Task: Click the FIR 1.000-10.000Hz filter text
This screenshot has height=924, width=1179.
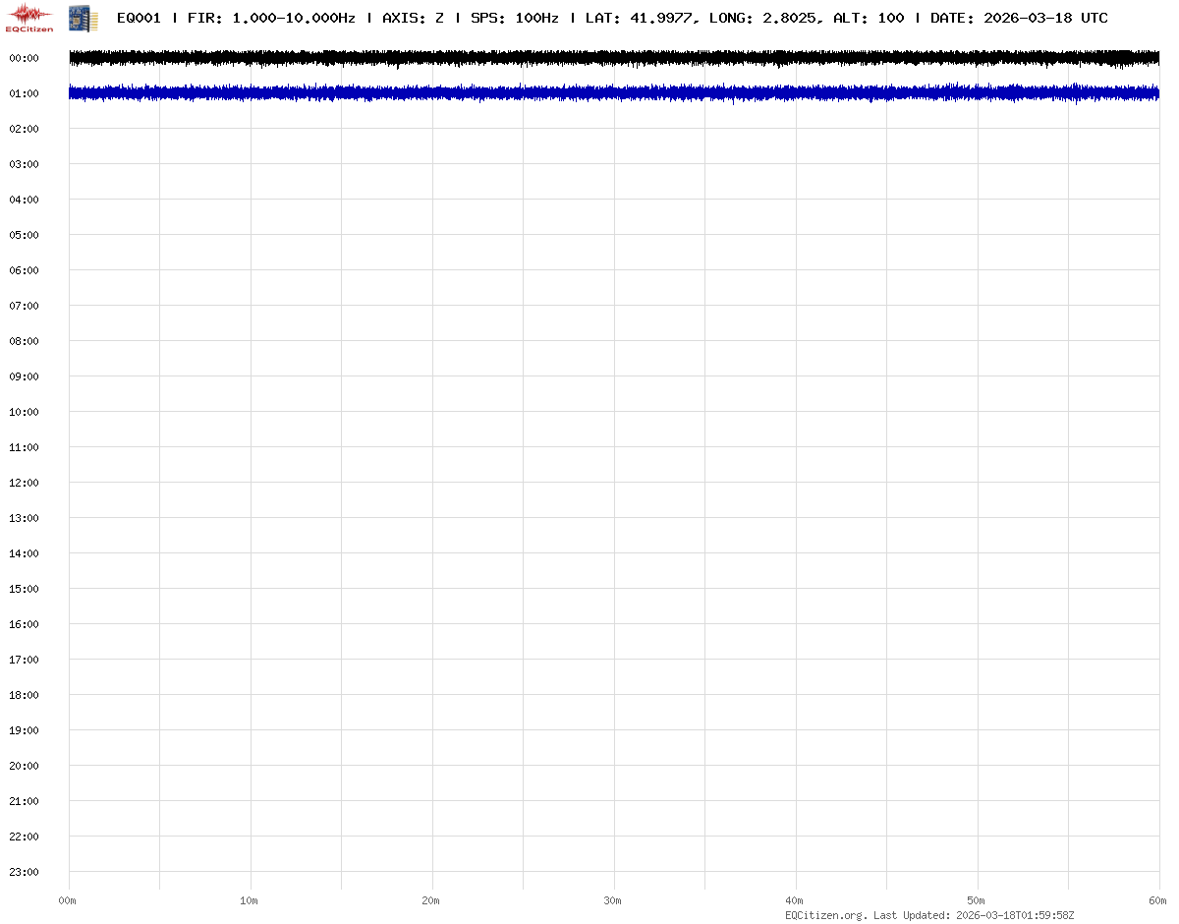Action: coord(271,18)
